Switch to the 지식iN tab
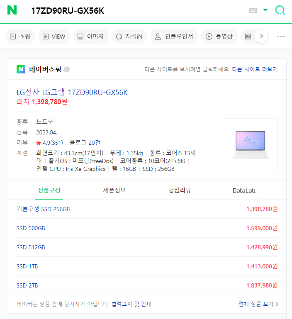 point(129,37)
